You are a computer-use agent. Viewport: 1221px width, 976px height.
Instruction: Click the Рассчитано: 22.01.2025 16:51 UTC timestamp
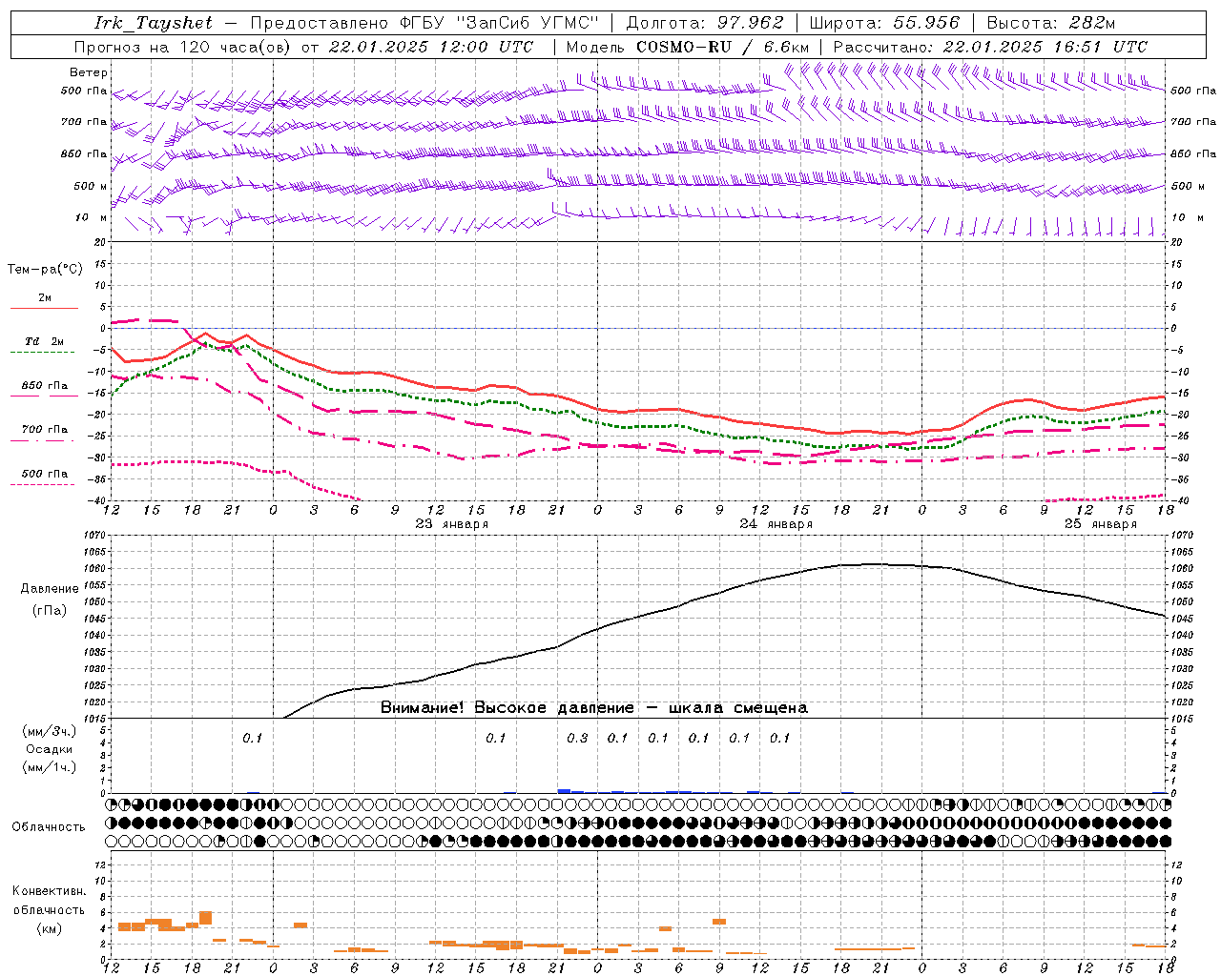pyautogui.click(x=990, y=47)
